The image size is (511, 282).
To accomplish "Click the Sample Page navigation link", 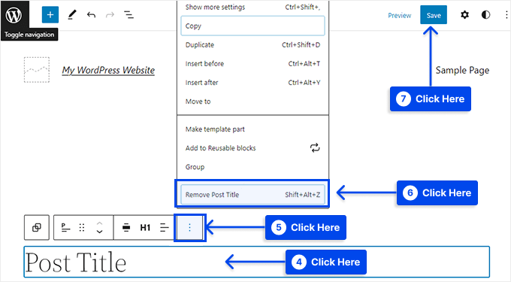I will [x=462, y=70].
